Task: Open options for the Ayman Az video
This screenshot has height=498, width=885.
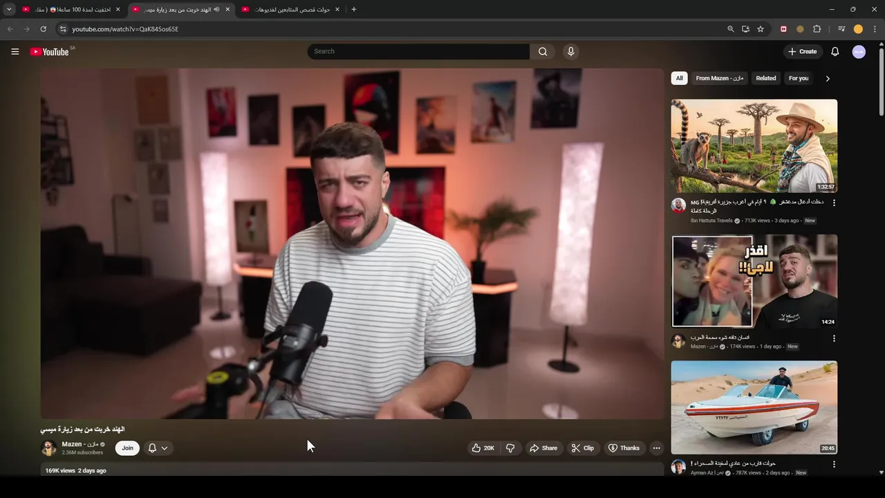Action: 834,464
